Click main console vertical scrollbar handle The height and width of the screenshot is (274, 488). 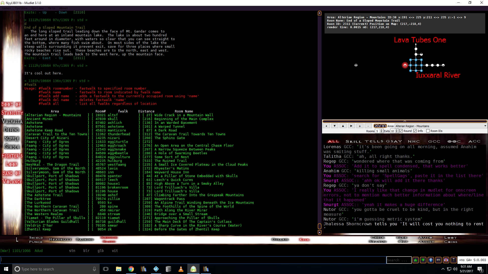319,226
